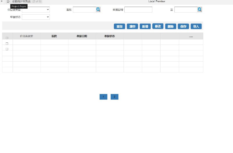233x153 pixels.
Task: Click the 医院 input field
Action: click(84, 10)
